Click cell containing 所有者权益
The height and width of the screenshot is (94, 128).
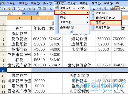(x=79, y=75)
